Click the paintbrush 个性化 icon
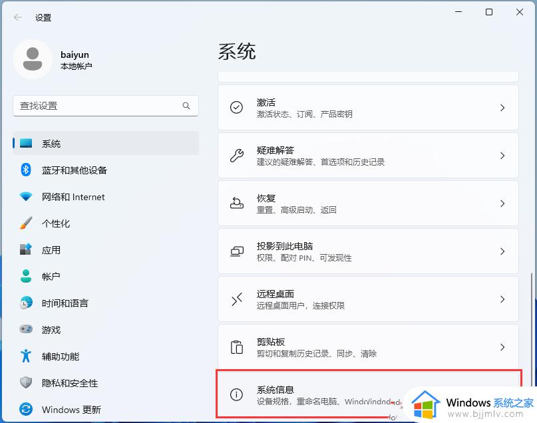This screenshot has height=423, width=537. coord(26,223)
